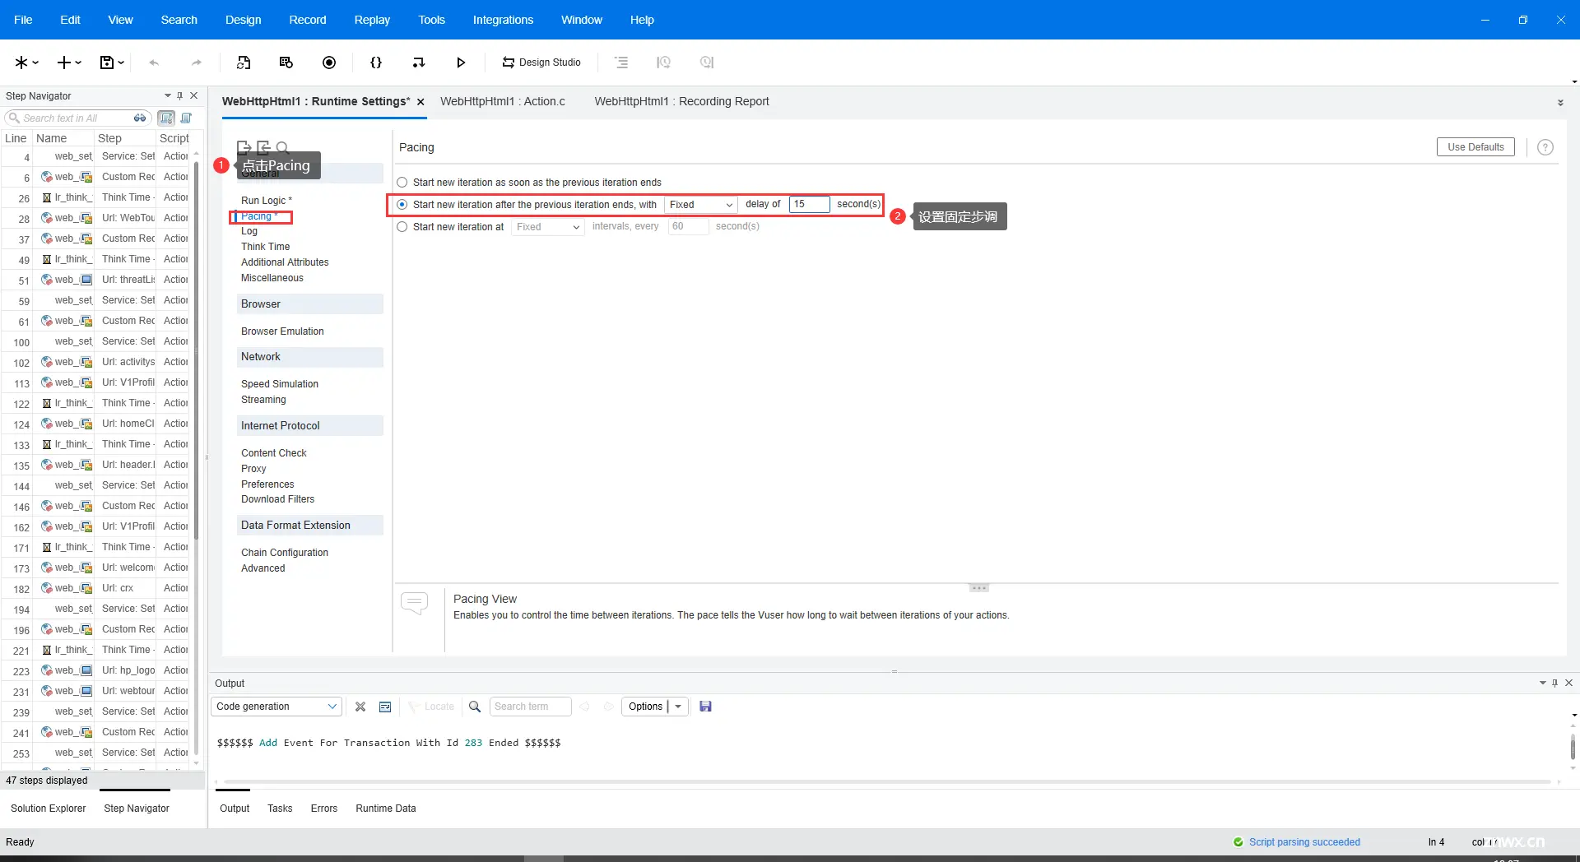Click the help question mark icon
The width and height of the screenshot is (1580, 862).
(x=1545, y=147)
